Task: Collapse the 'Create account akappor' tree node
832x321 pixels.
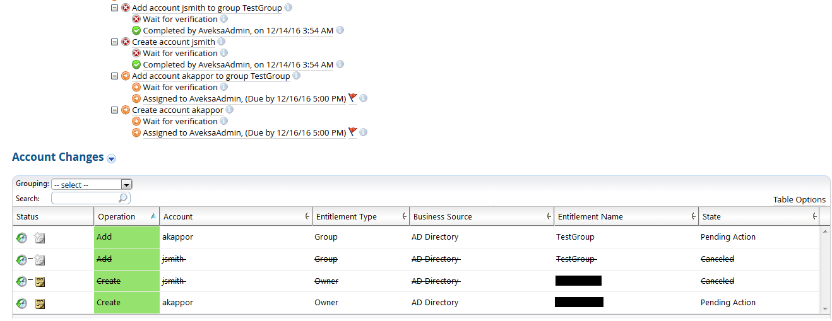Action: point(114,110)
